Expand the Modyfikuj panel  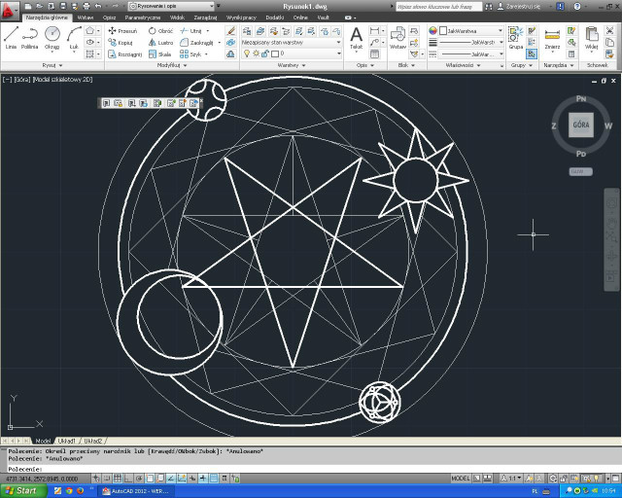(172, 65)
